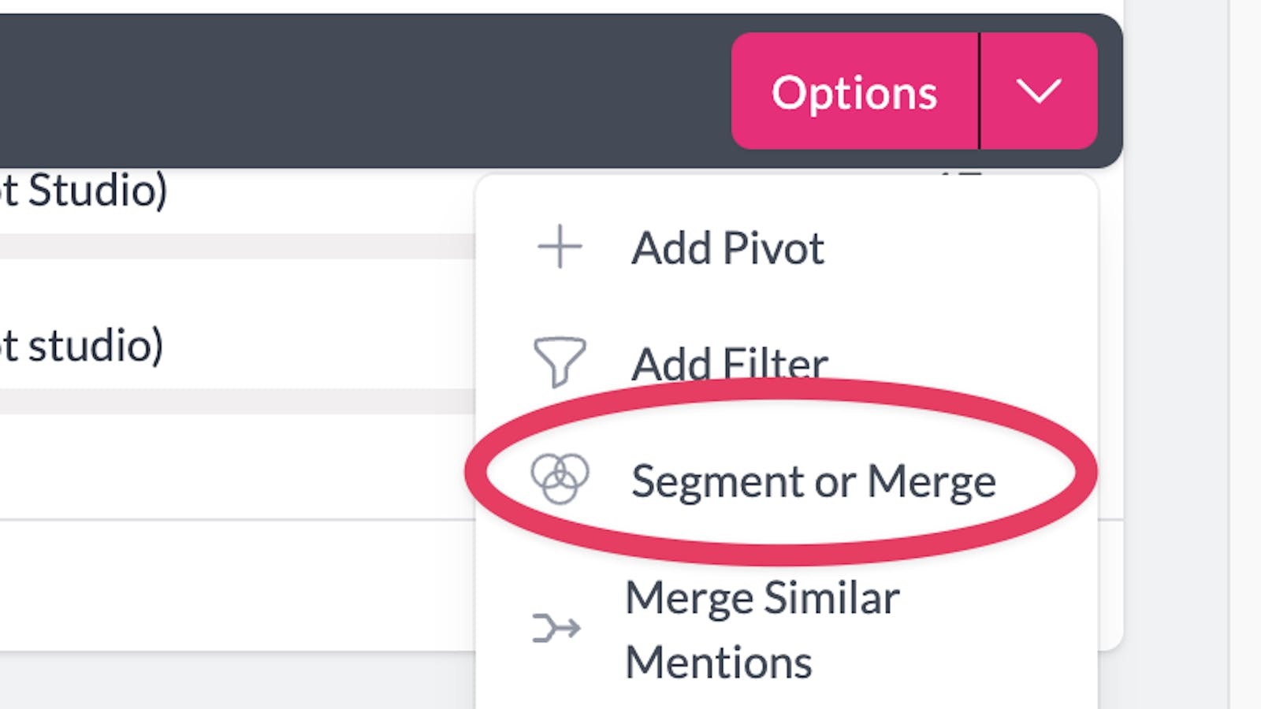Click the merge arrow icon for Similar Mentions
This screenshot has height=709, width=1261.
point(556,629)
